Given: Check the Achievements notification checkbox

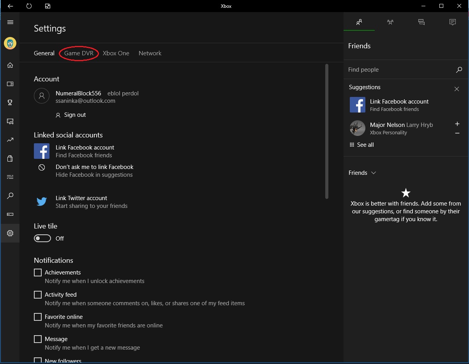Looking at the screenshot, I should 38,273.
